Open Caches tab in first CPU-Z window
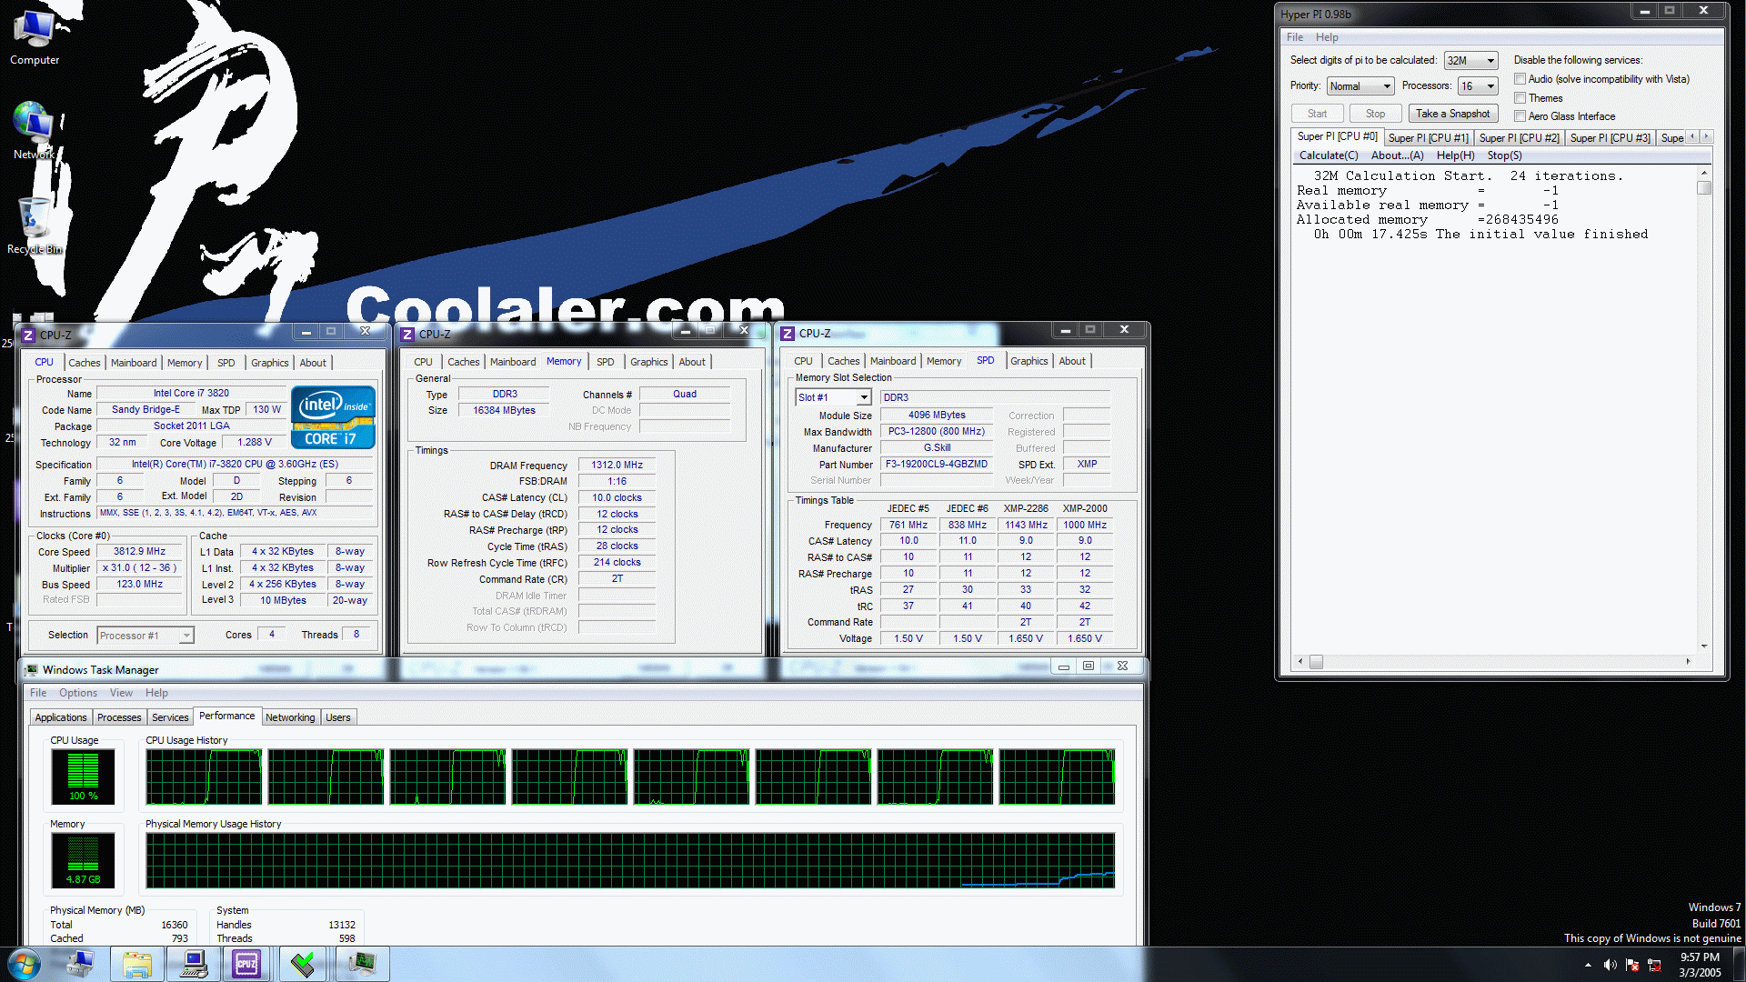The width and height of the screenshot is (1746, 982). [85, 363]
